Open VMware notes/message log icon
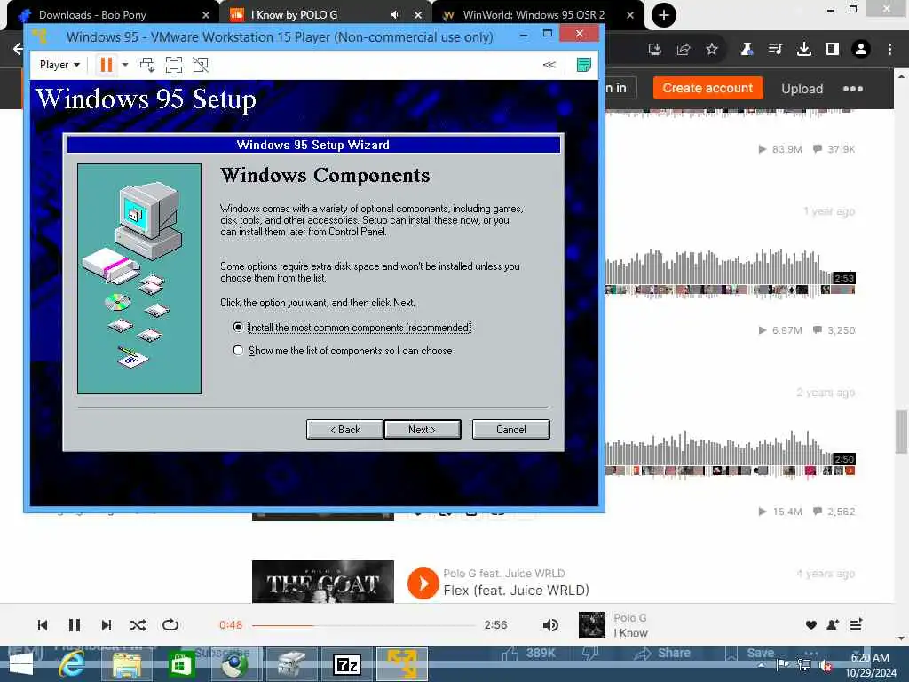 tap(584, 64)
